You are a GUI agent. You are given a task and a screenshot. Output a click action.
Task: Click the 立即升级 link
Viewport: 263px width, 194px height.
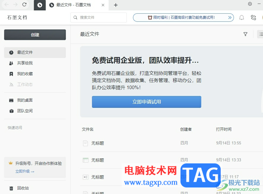pyautogui.click(x=25, y=171)
